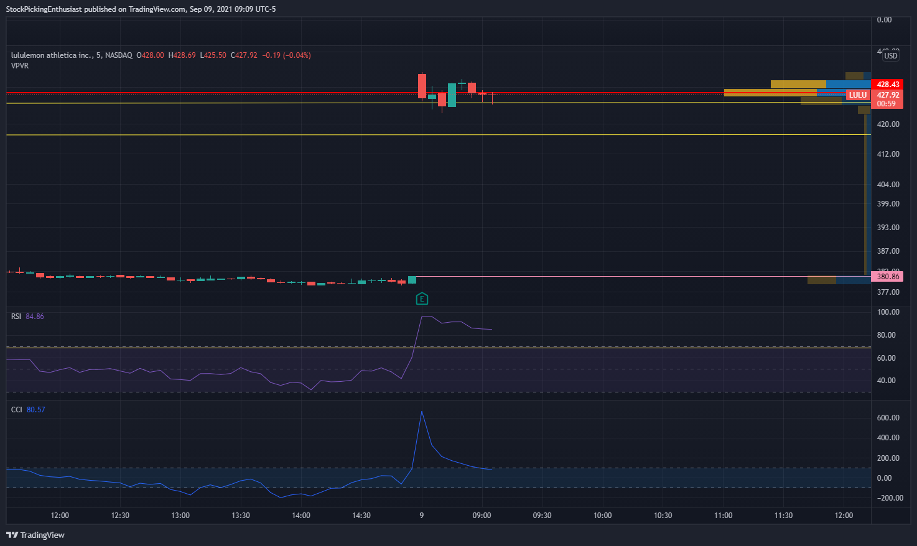Click the day 9 label on time axis

422,516
